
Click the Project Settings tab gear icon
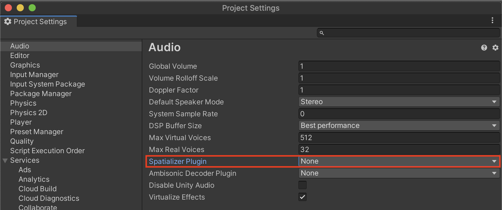pyautogui.click(x=8, y=21)
